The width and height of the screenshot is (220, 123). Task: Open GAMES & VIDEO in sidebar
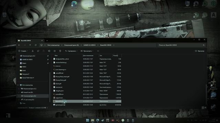[27, 59]
